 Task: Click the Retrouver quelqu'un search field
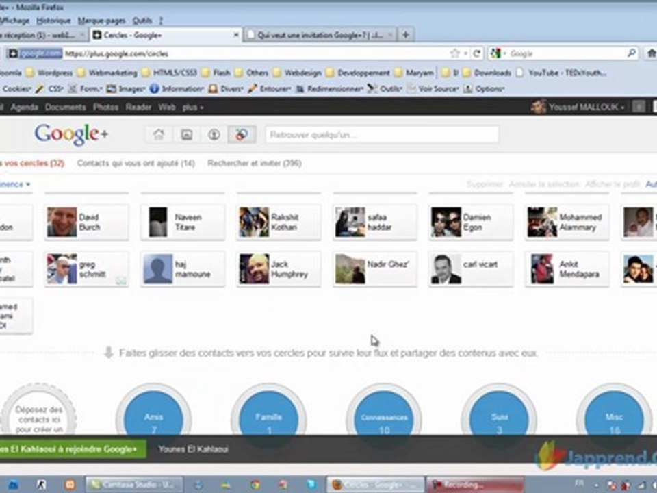click(x=382, y=135)
